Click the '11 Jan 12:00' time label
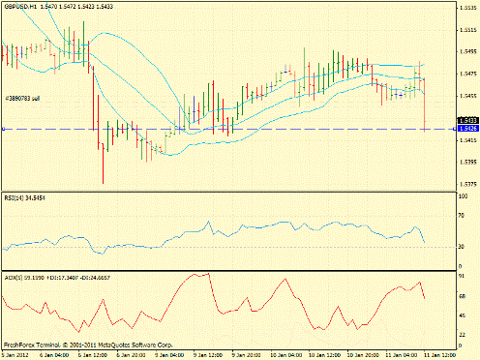This screenshot has height=360, width=480. (x=439, y=355)
